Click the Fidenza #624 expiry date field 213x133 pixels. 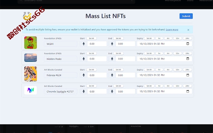(x=164, y=75)
